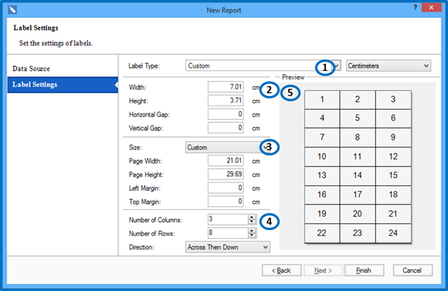Click the Cancel button
Screen dimensions: 448x291
point(412,270)
